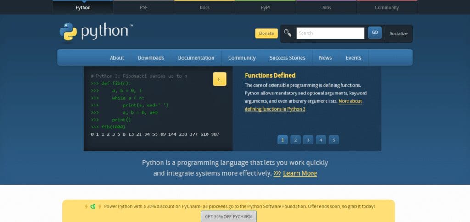The height and width of the screenshot is (222, 470).
Task: Show slide 3 of the code carousel
Action: (x=308, y=140)
